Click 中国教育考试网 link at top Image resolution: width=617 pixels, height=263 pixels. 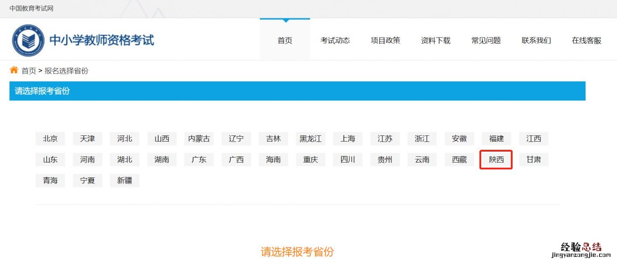31,8
